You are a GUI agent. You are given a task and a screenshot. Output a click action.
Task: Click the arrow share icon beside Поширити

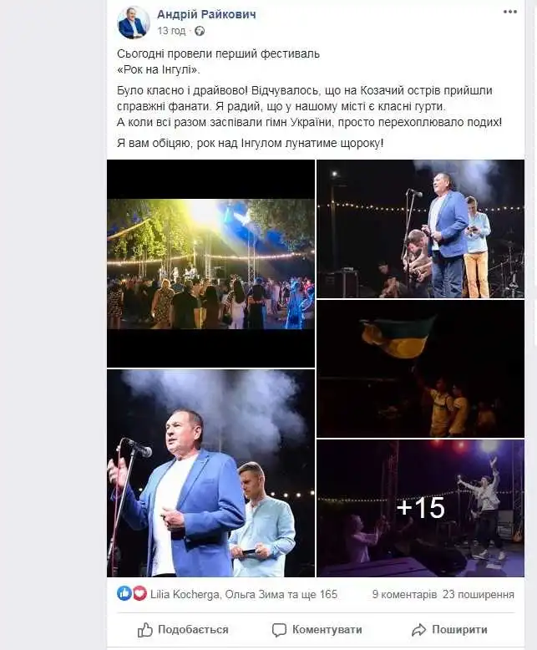coord(419,630)
